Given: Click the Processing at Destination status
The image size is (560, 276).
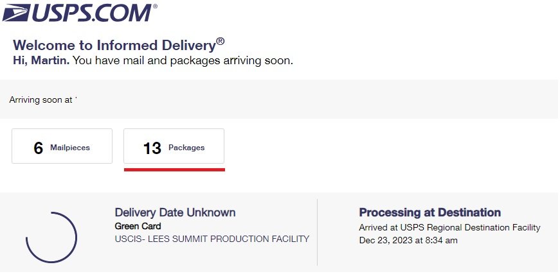Looking at the screenshot, I should [x=429, y=212].
